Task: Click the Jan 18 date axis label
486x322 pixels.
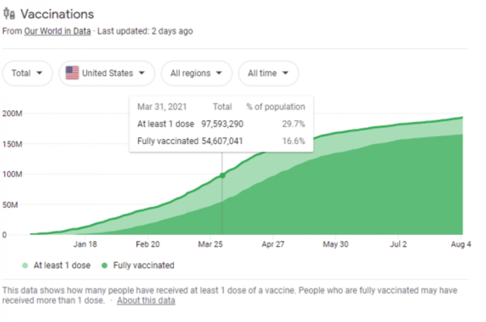Action: point(85,245)
